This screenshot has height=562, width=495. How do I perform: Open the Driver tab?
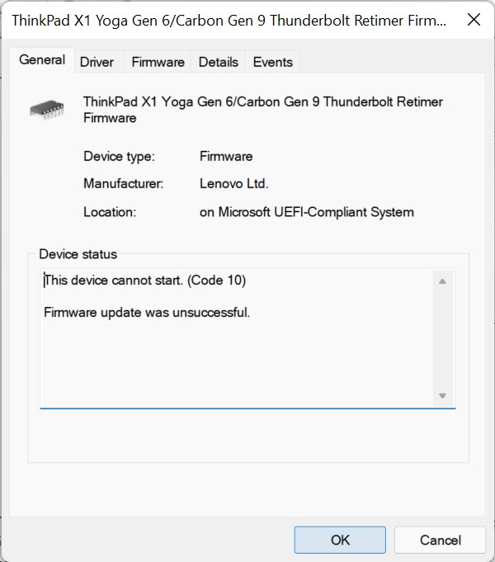pyautogui.click(x=97, y=62)
